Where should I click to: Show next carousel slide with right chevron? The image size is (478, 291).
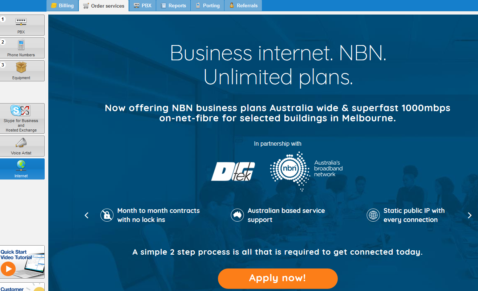470,215
